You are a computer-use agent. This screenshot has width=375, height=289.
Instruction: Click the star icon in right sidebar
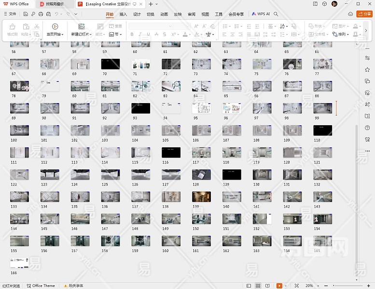pos(367,69)
